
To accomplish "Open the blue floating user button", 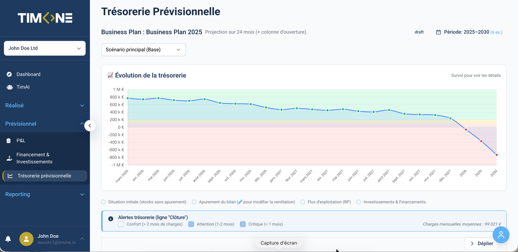I will 501,235.
